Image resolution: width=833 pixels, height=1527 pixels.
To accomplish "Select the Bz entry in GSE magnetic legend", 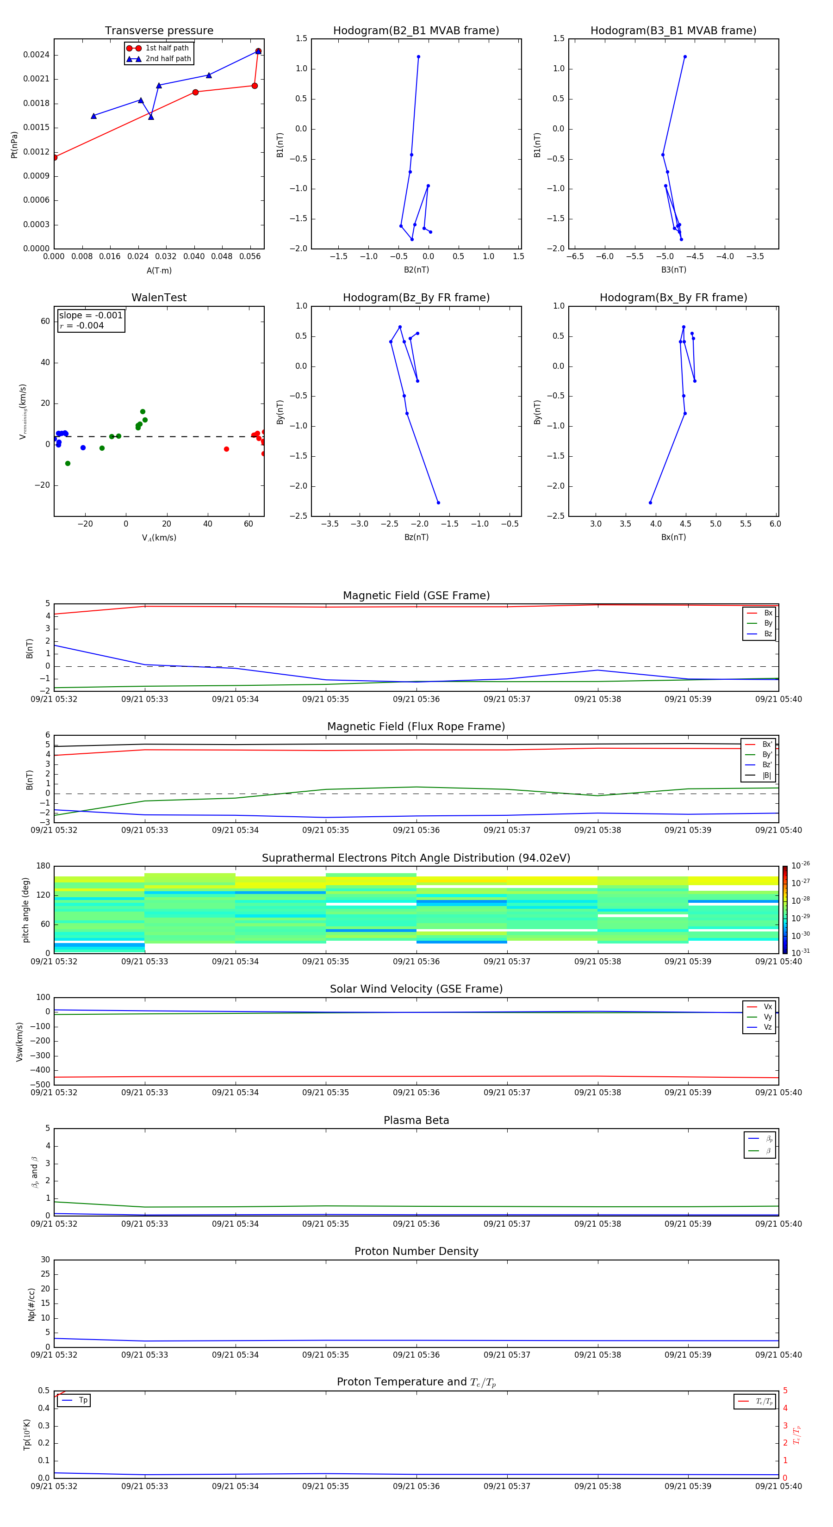I will 759,633.
